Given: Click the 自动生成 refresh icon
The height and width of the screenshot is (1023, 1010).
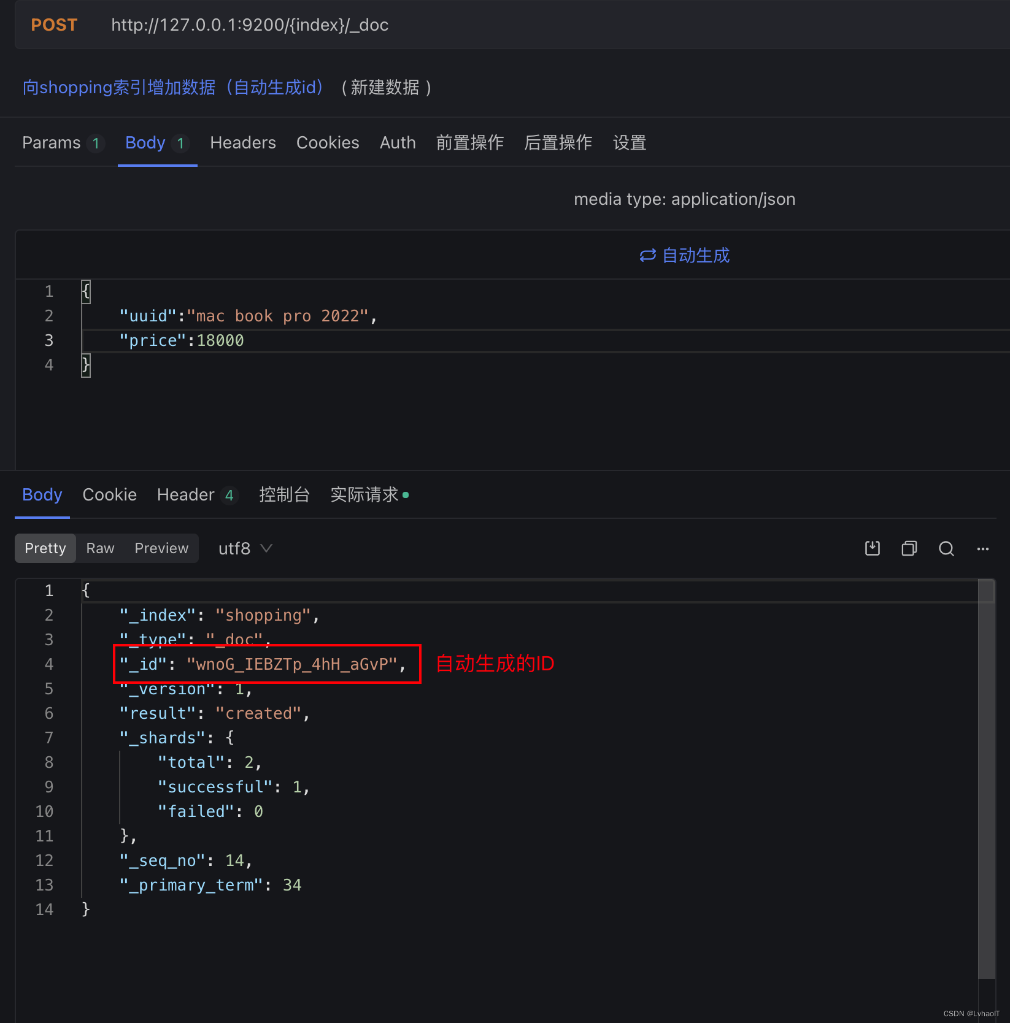Looking at the screenshot, I should tap(647, 256).
